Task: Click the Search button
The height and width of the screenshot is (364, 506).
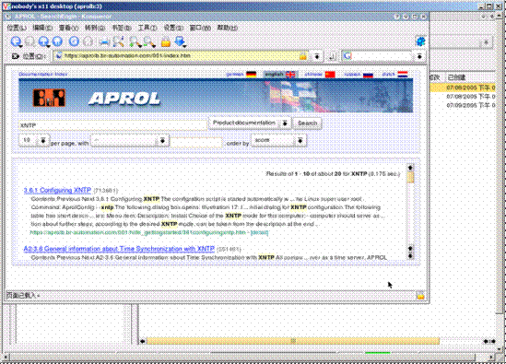Action: coord(307,123)
